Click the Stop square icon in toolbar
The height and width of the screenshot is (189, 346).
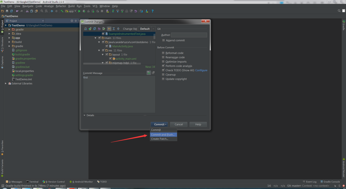click(102, 11)
